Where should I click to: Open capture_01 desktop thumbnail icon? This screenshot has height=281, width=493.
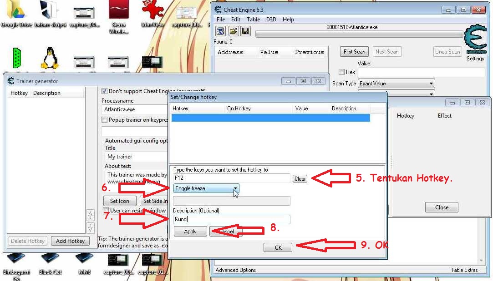(x=152, y=264)
